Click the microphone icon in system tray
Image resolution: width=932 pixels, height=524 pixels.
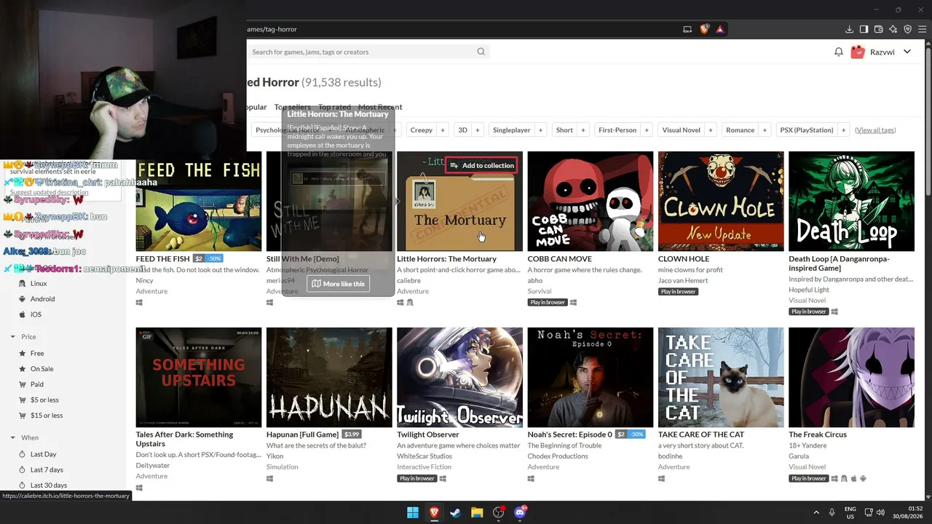832,512
